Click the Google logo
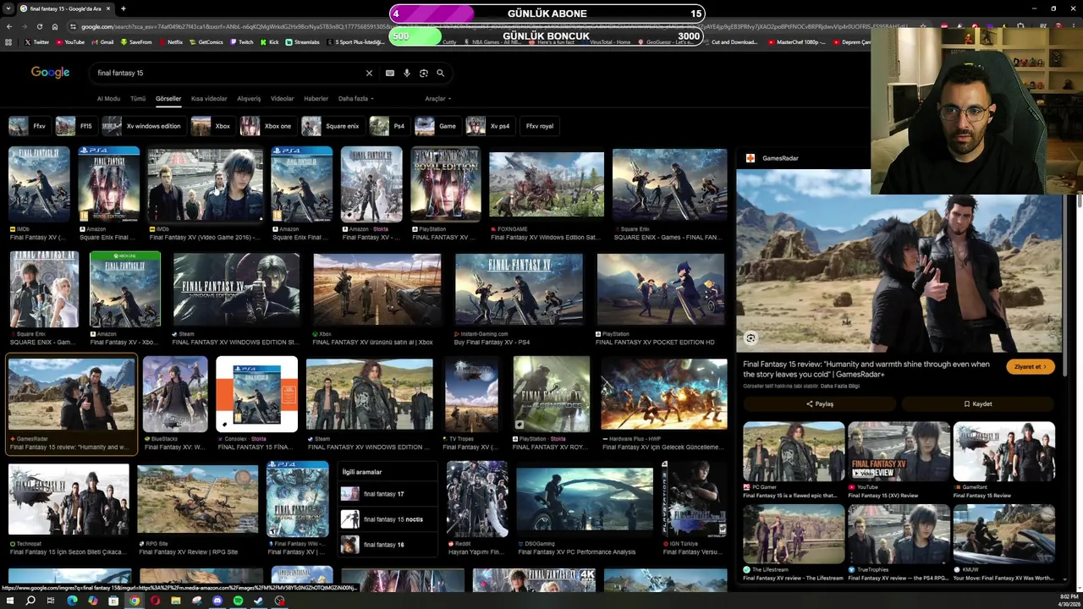Viewport: 1083px width, 609px height. (50, 73)
